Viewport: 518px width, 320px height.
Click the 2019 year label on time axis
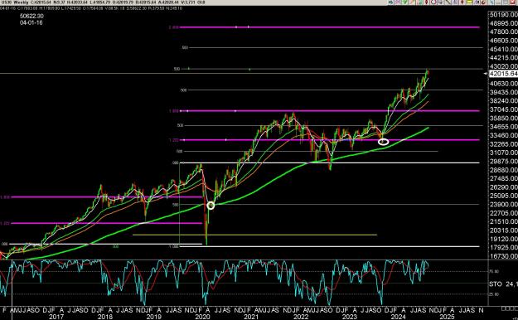tap(154, 317)
